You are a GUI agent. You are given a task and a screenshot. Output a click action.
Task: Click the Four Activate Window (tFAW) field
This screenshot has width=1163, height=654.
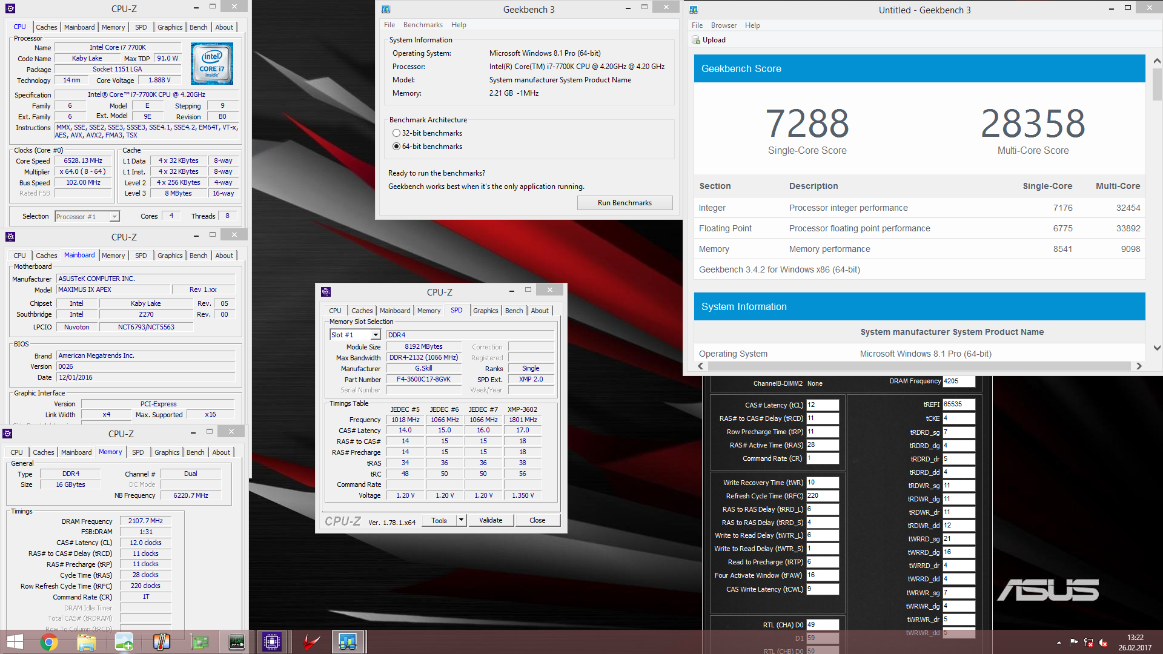(822, 575)
